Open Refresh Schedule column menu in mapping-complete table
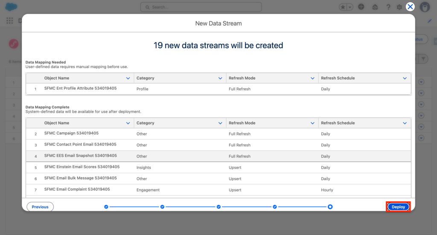The height and width of the screenshot is (235, 437). [x=405, y=123]
